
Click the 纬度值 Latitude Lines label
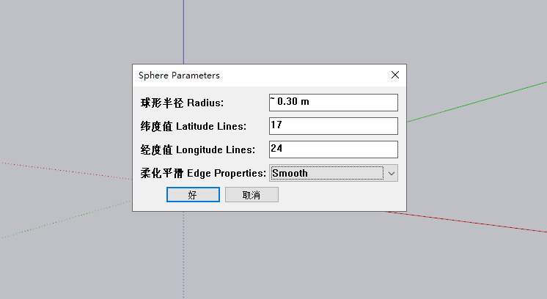coord(194,126)
